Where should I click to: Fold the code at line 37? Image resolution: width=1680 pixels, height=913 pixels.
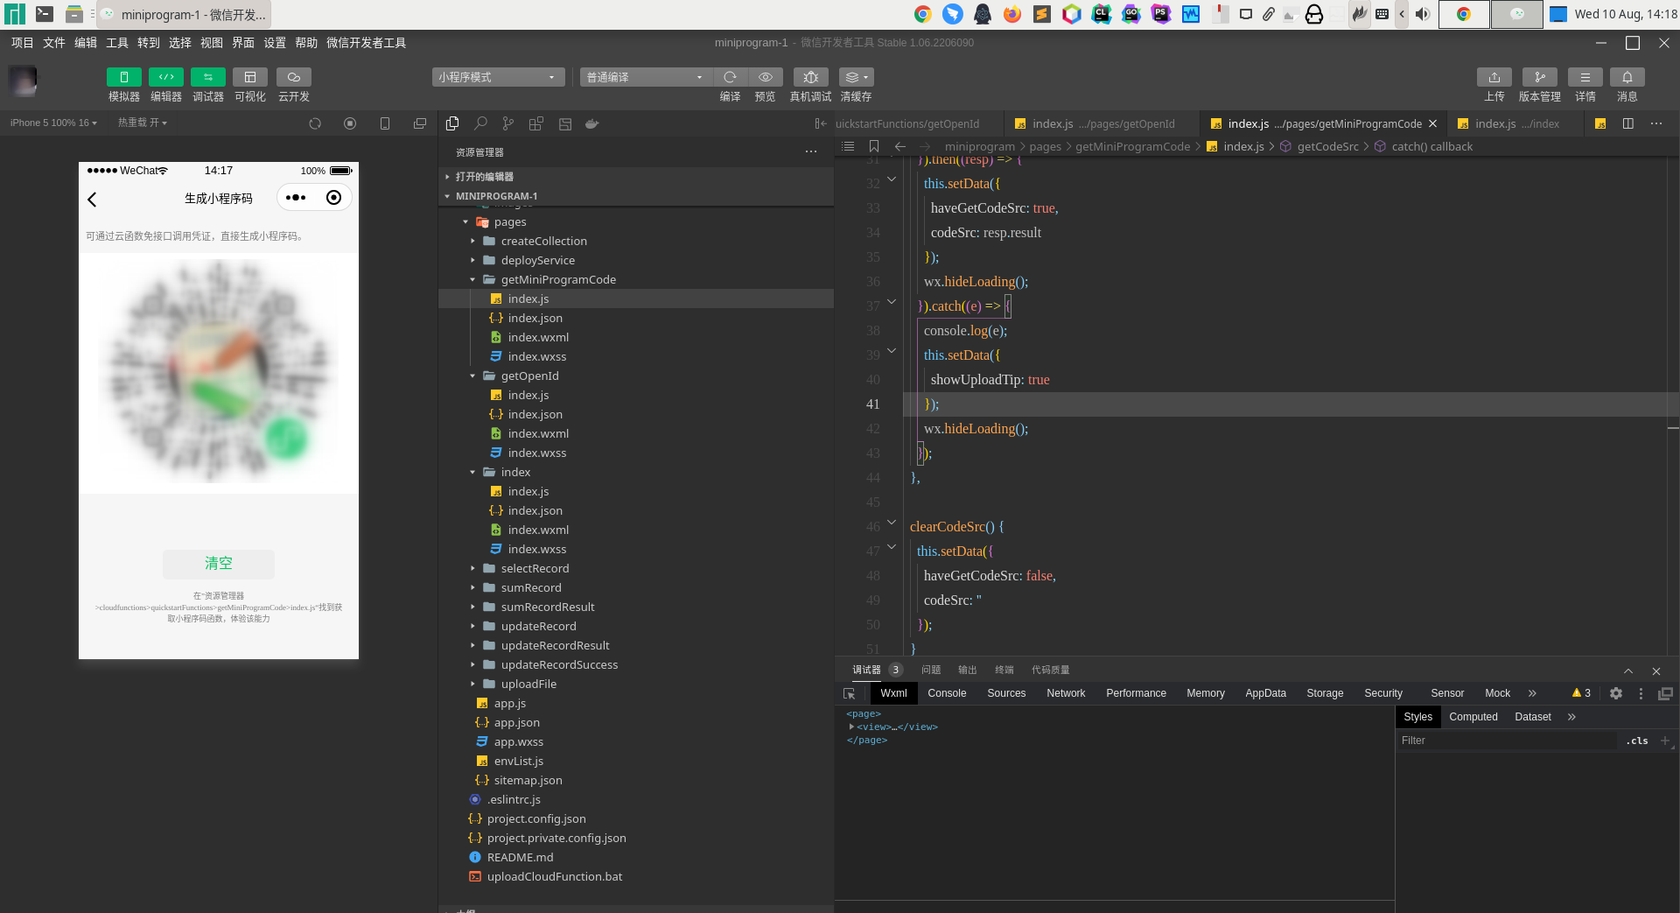click(x=892, y=302)
